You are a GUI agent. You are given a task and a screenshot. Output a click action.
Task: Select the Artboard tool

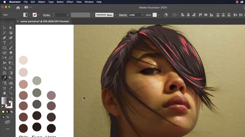[x=4, y=88]
